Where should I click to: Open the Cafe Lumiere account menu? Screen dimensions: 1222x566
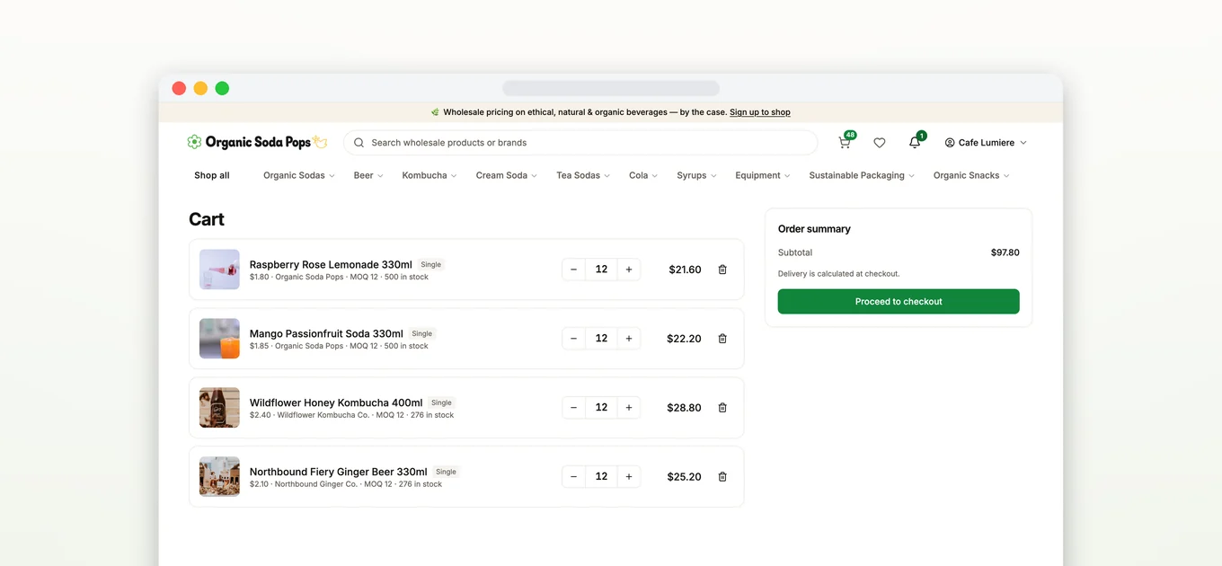pos(986,142)
